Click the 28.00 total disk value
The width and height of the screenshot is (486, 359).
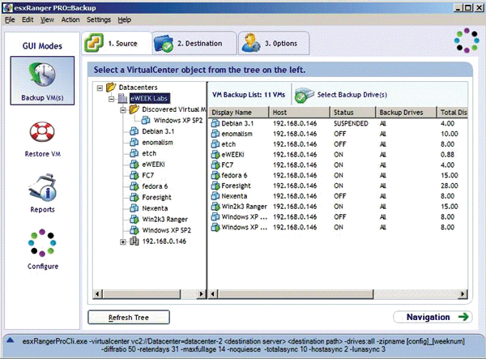tap(449, 186)
